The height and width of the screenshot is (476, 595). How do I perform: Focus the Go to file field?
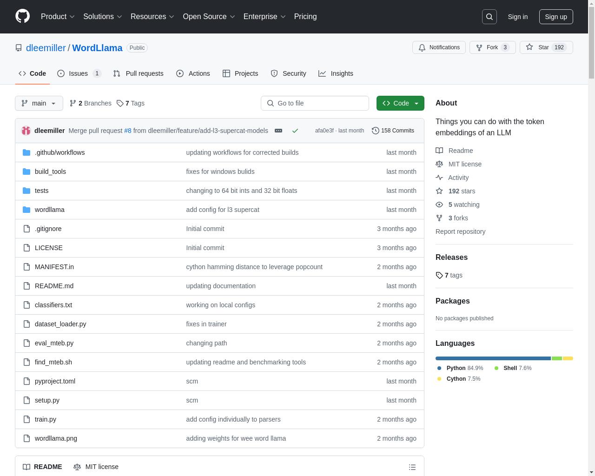click(x=315, y=103)
